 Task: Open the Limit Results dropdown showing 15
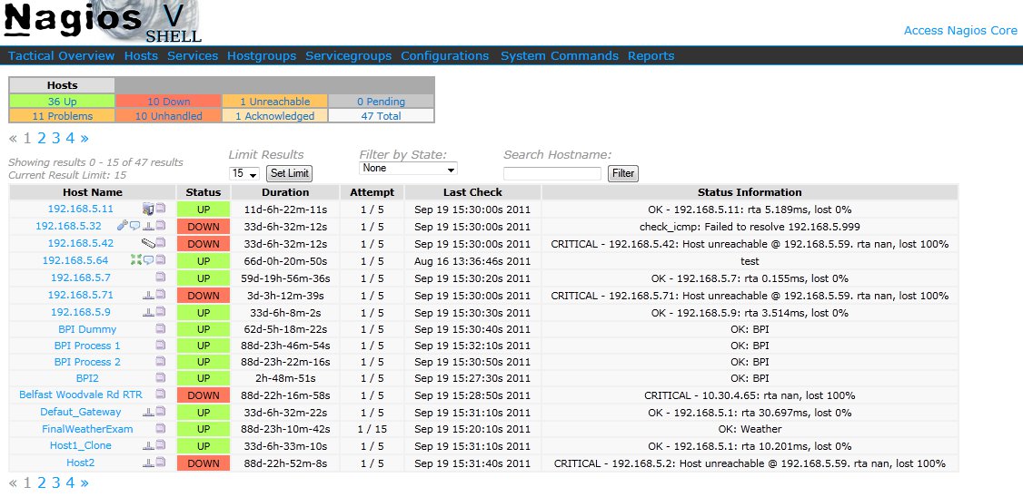(x=244, y=173)
